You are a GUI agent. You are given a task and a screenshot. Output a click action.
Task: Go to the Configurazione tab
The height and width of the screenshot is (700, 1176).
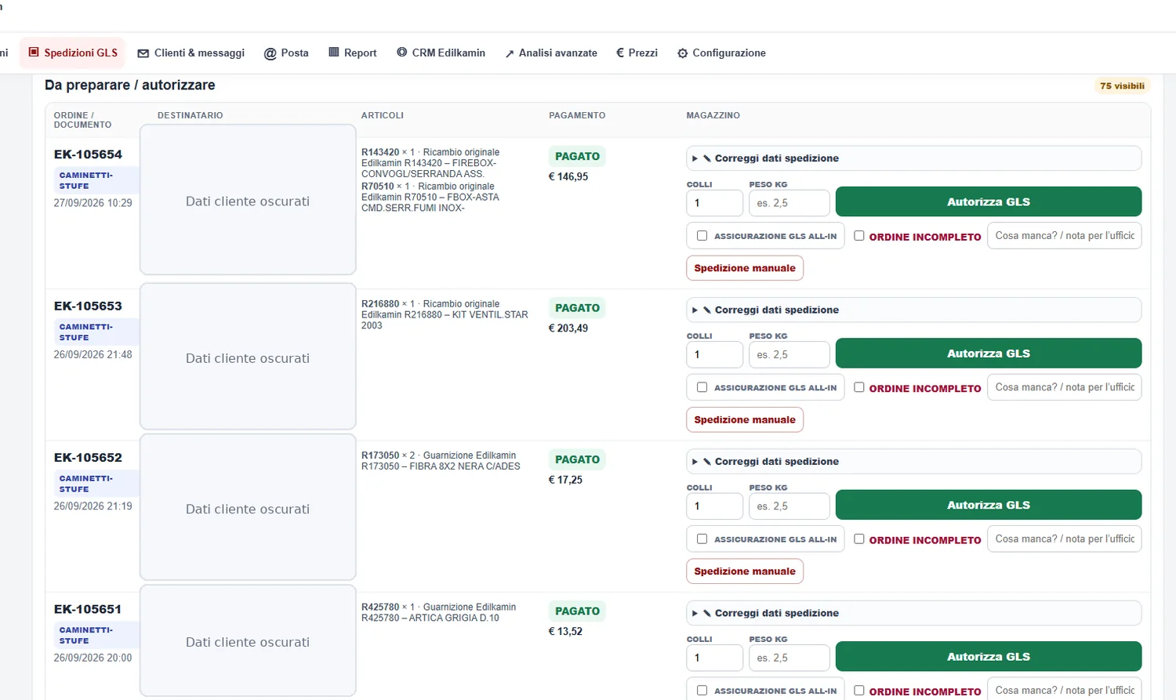pyautogui.click(x=721, y=53)
